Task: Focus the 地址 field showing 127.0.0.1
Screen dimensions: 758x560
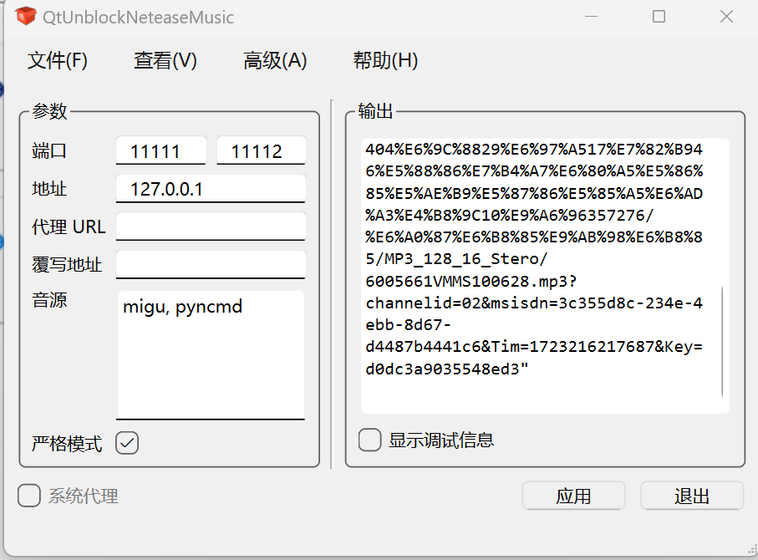Action: tap(211, 189)
